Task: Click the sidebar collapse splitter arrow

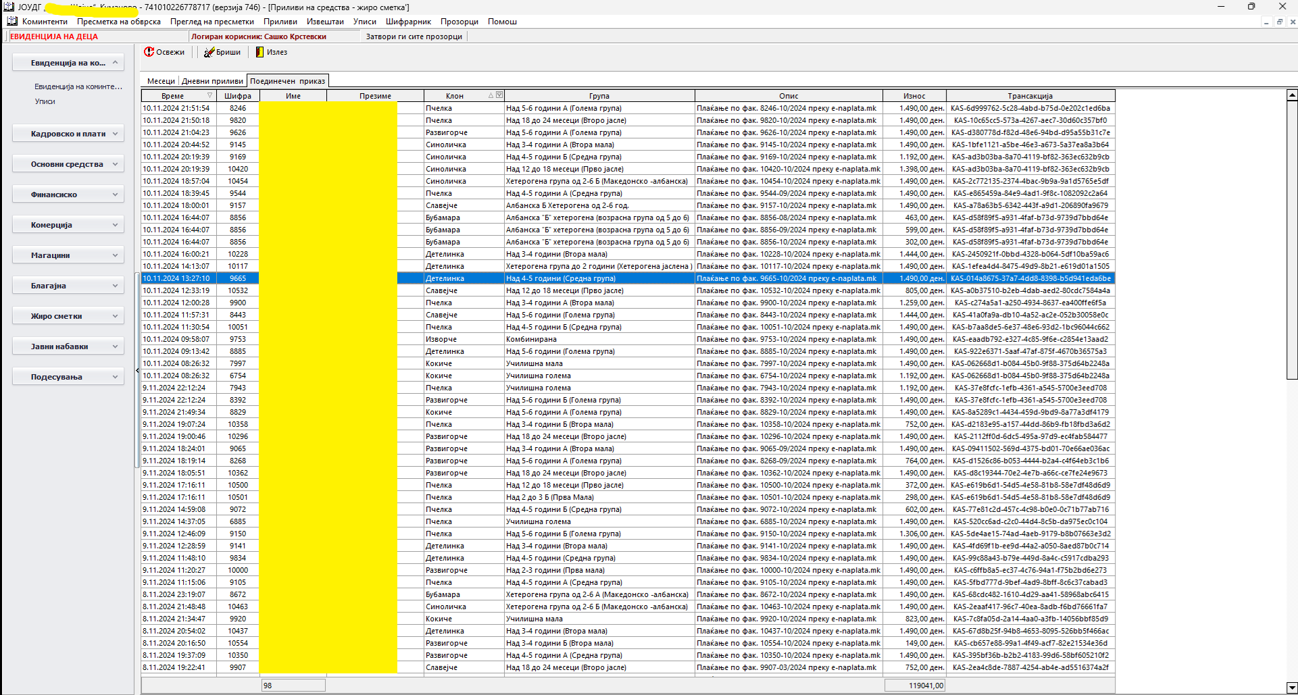Action: (137, 370)
